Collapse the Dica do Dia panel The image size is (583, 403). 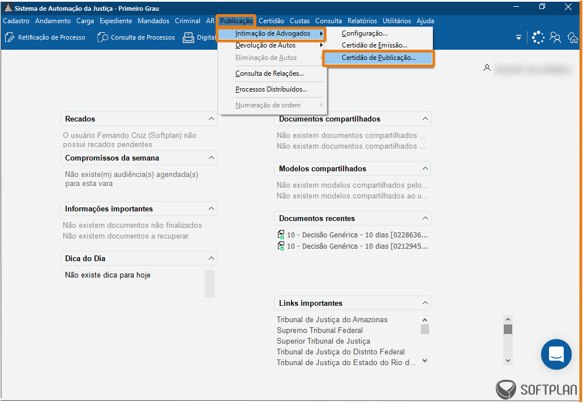211,258
